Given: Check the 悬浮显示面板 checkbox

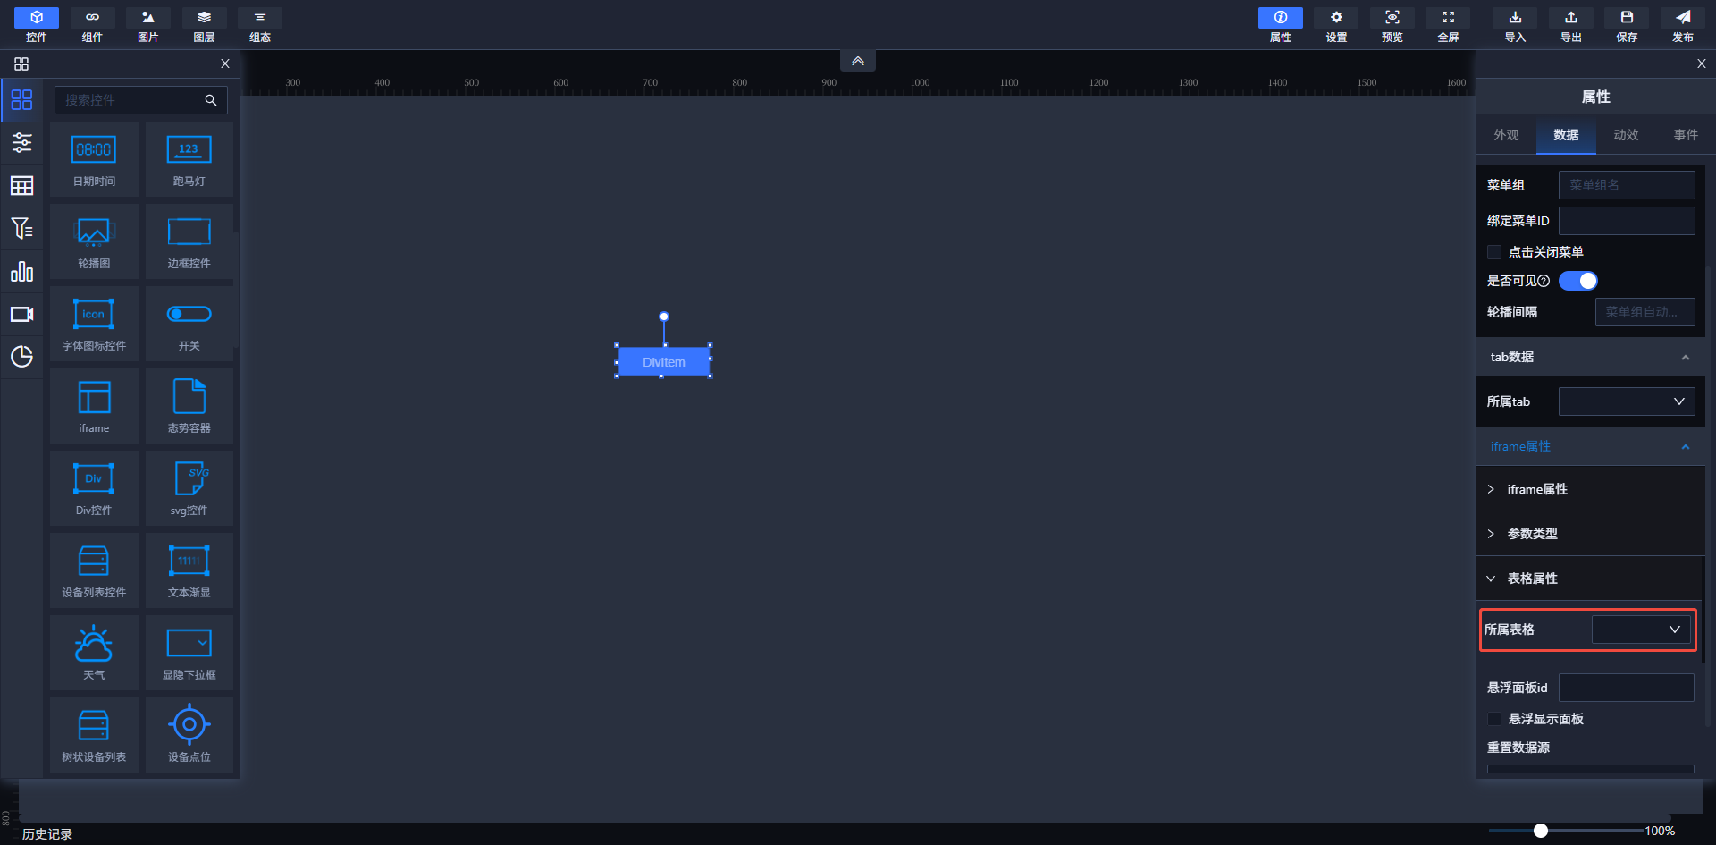Looking at the screenshot, I should pos(1494,719).
